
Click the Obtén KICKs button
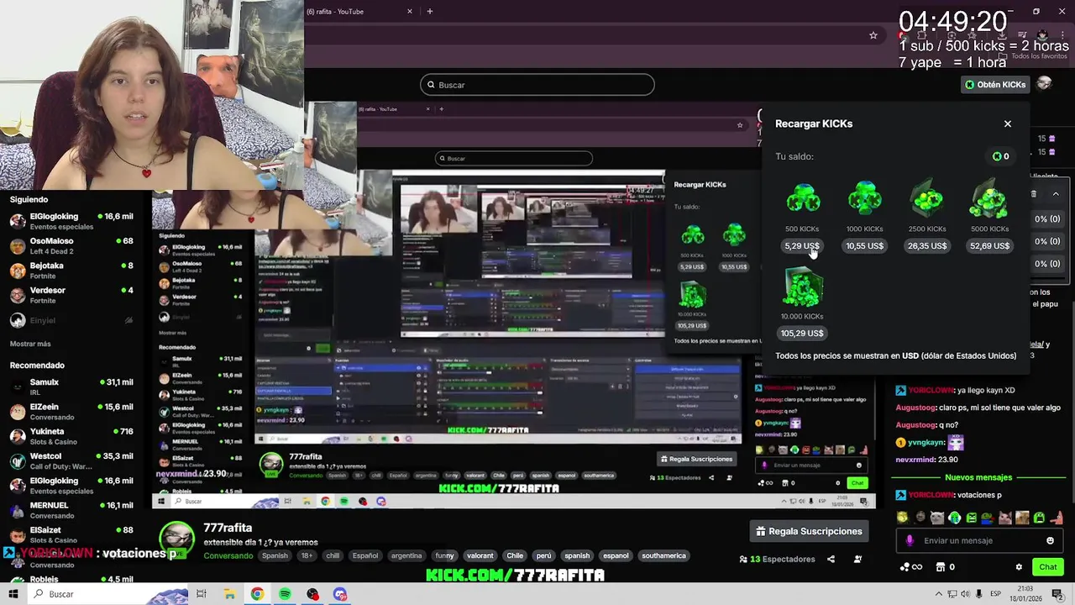pos(995,85)
